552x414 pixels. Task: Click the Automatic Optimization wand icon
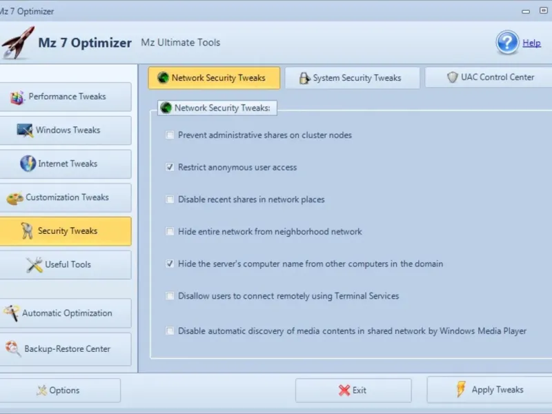point(11,313)
